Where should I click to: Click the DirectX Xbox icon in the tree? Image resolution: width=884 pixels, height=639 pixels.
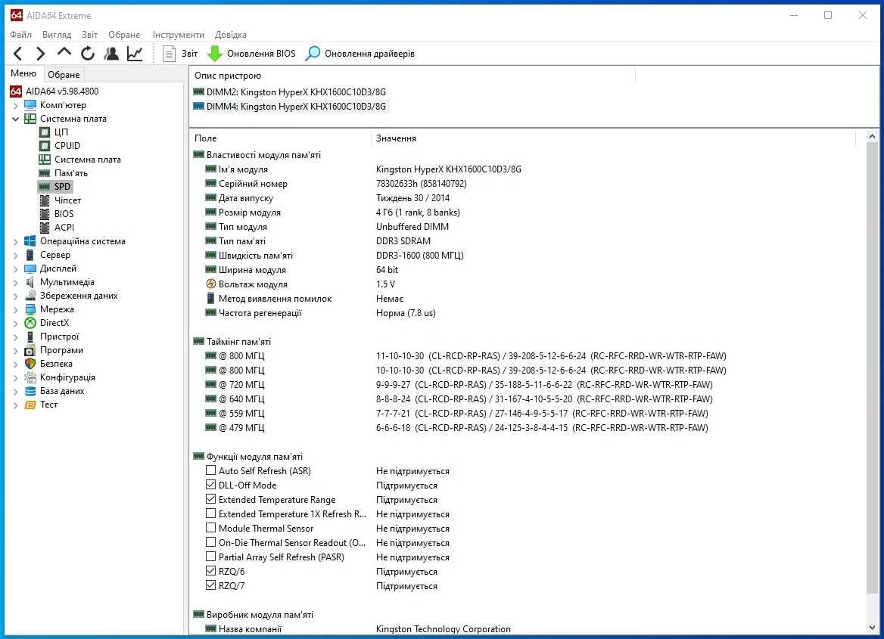(30, 323)
